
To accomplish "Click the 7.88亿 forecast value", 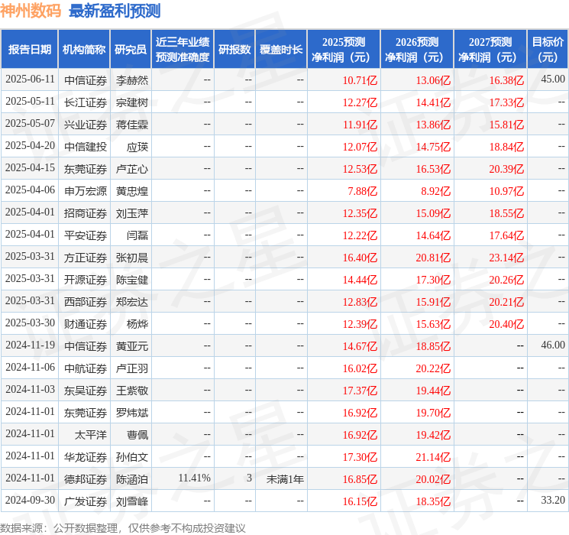I will 363,191.
